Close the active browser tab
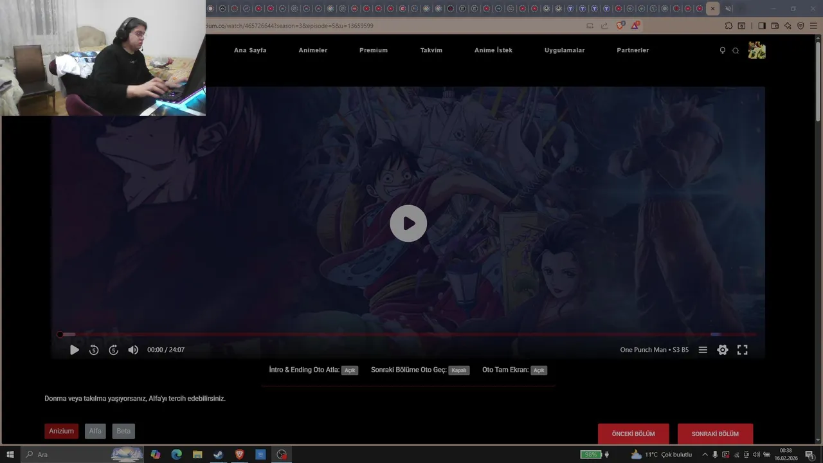The height and width of the screenshot is (463, 823). tap(712, 8)
